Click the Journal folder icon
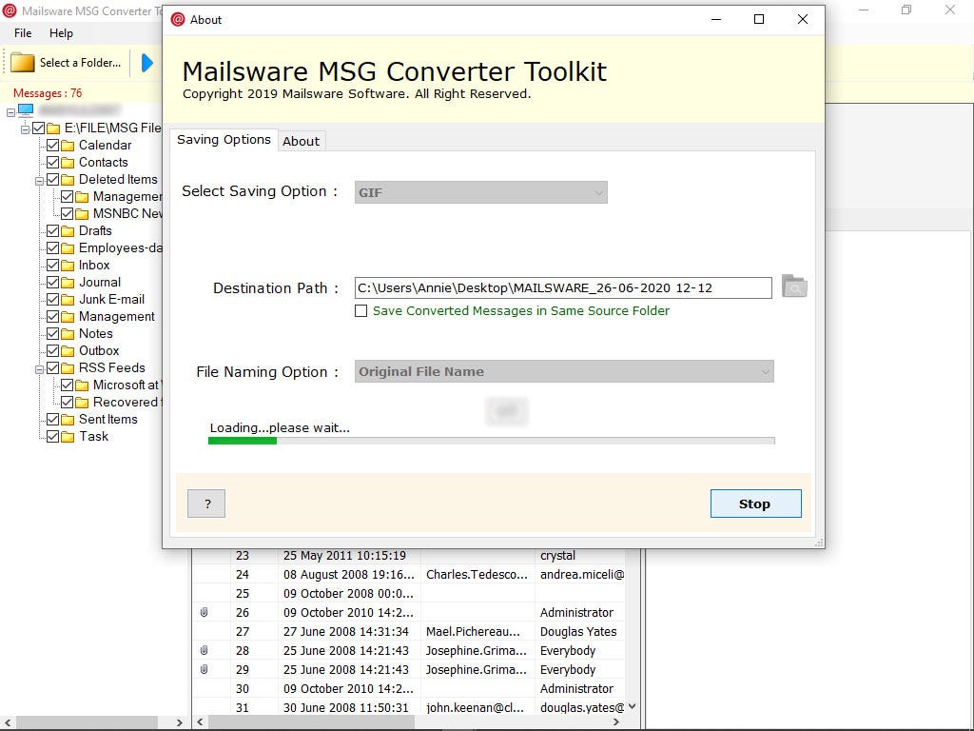Screen dimensions: 974x731 point(68,283)
